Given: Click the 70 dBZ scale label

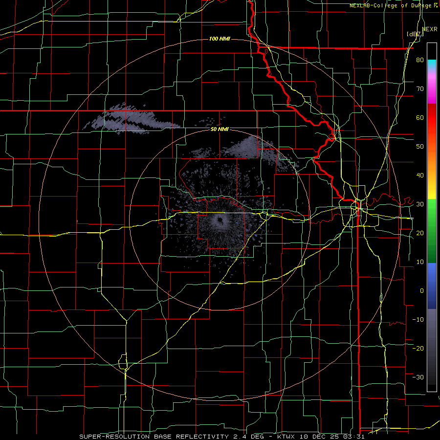Looking at the screenshot, I should (420, 88).
